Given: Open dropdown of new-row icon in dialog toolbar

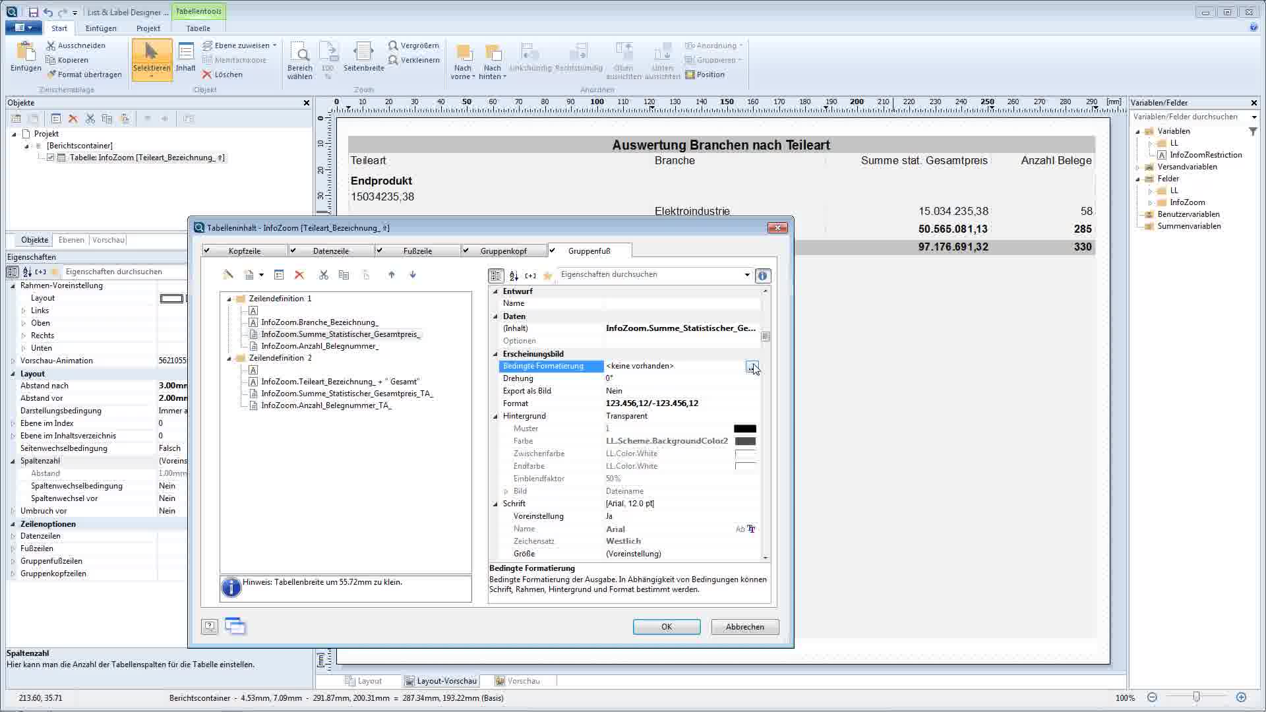Looking at the screenshot, I should tap(261, 275).
